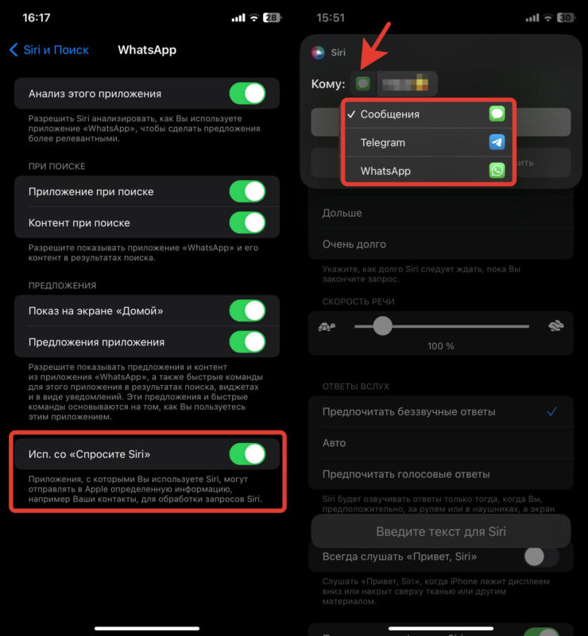Toggle Анализ этого приложения switch
Screen dimensions: 588x636
[x=247, y=94]
